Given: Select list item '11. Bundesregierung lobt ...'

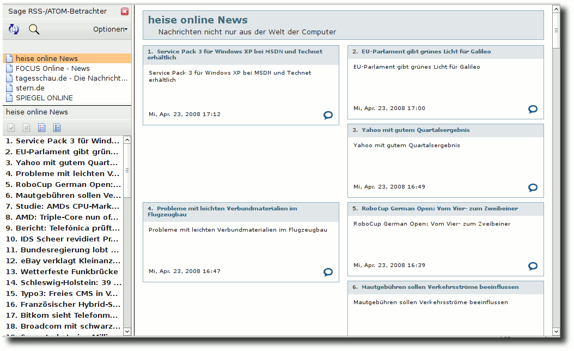Looking at the screenshot, I should [x=63, y=250].
